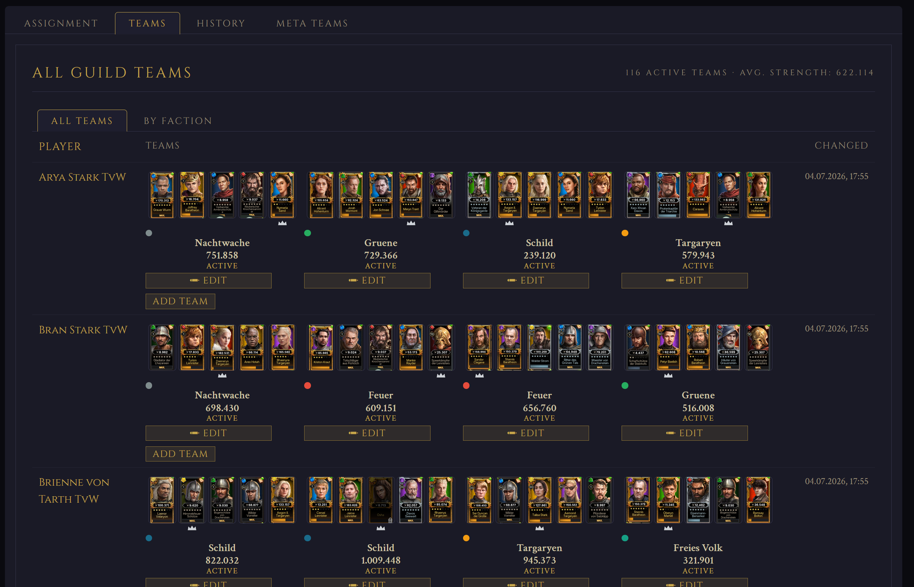Click the red dot of Bran's 609.151 Feuer team
Image resolution: width=914 pixels, height=587 pixels.
click(308, 386)
